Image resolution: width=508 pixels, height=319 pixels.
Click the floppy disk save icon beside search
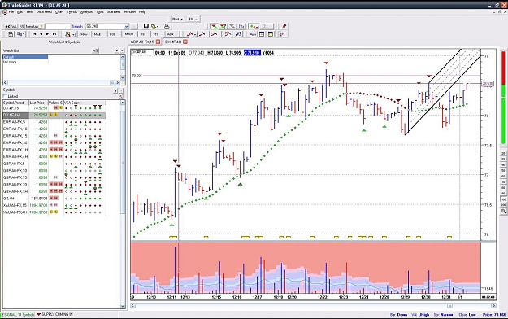tap(146, 26)
